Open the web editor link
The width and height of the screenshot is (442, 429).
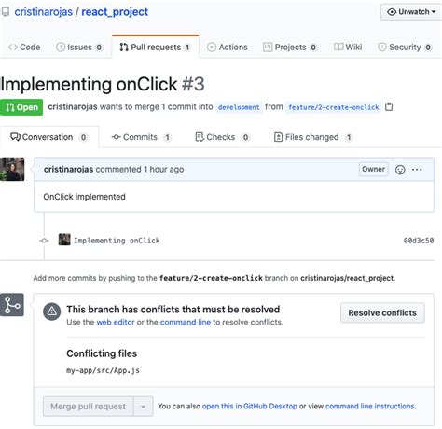116,322
